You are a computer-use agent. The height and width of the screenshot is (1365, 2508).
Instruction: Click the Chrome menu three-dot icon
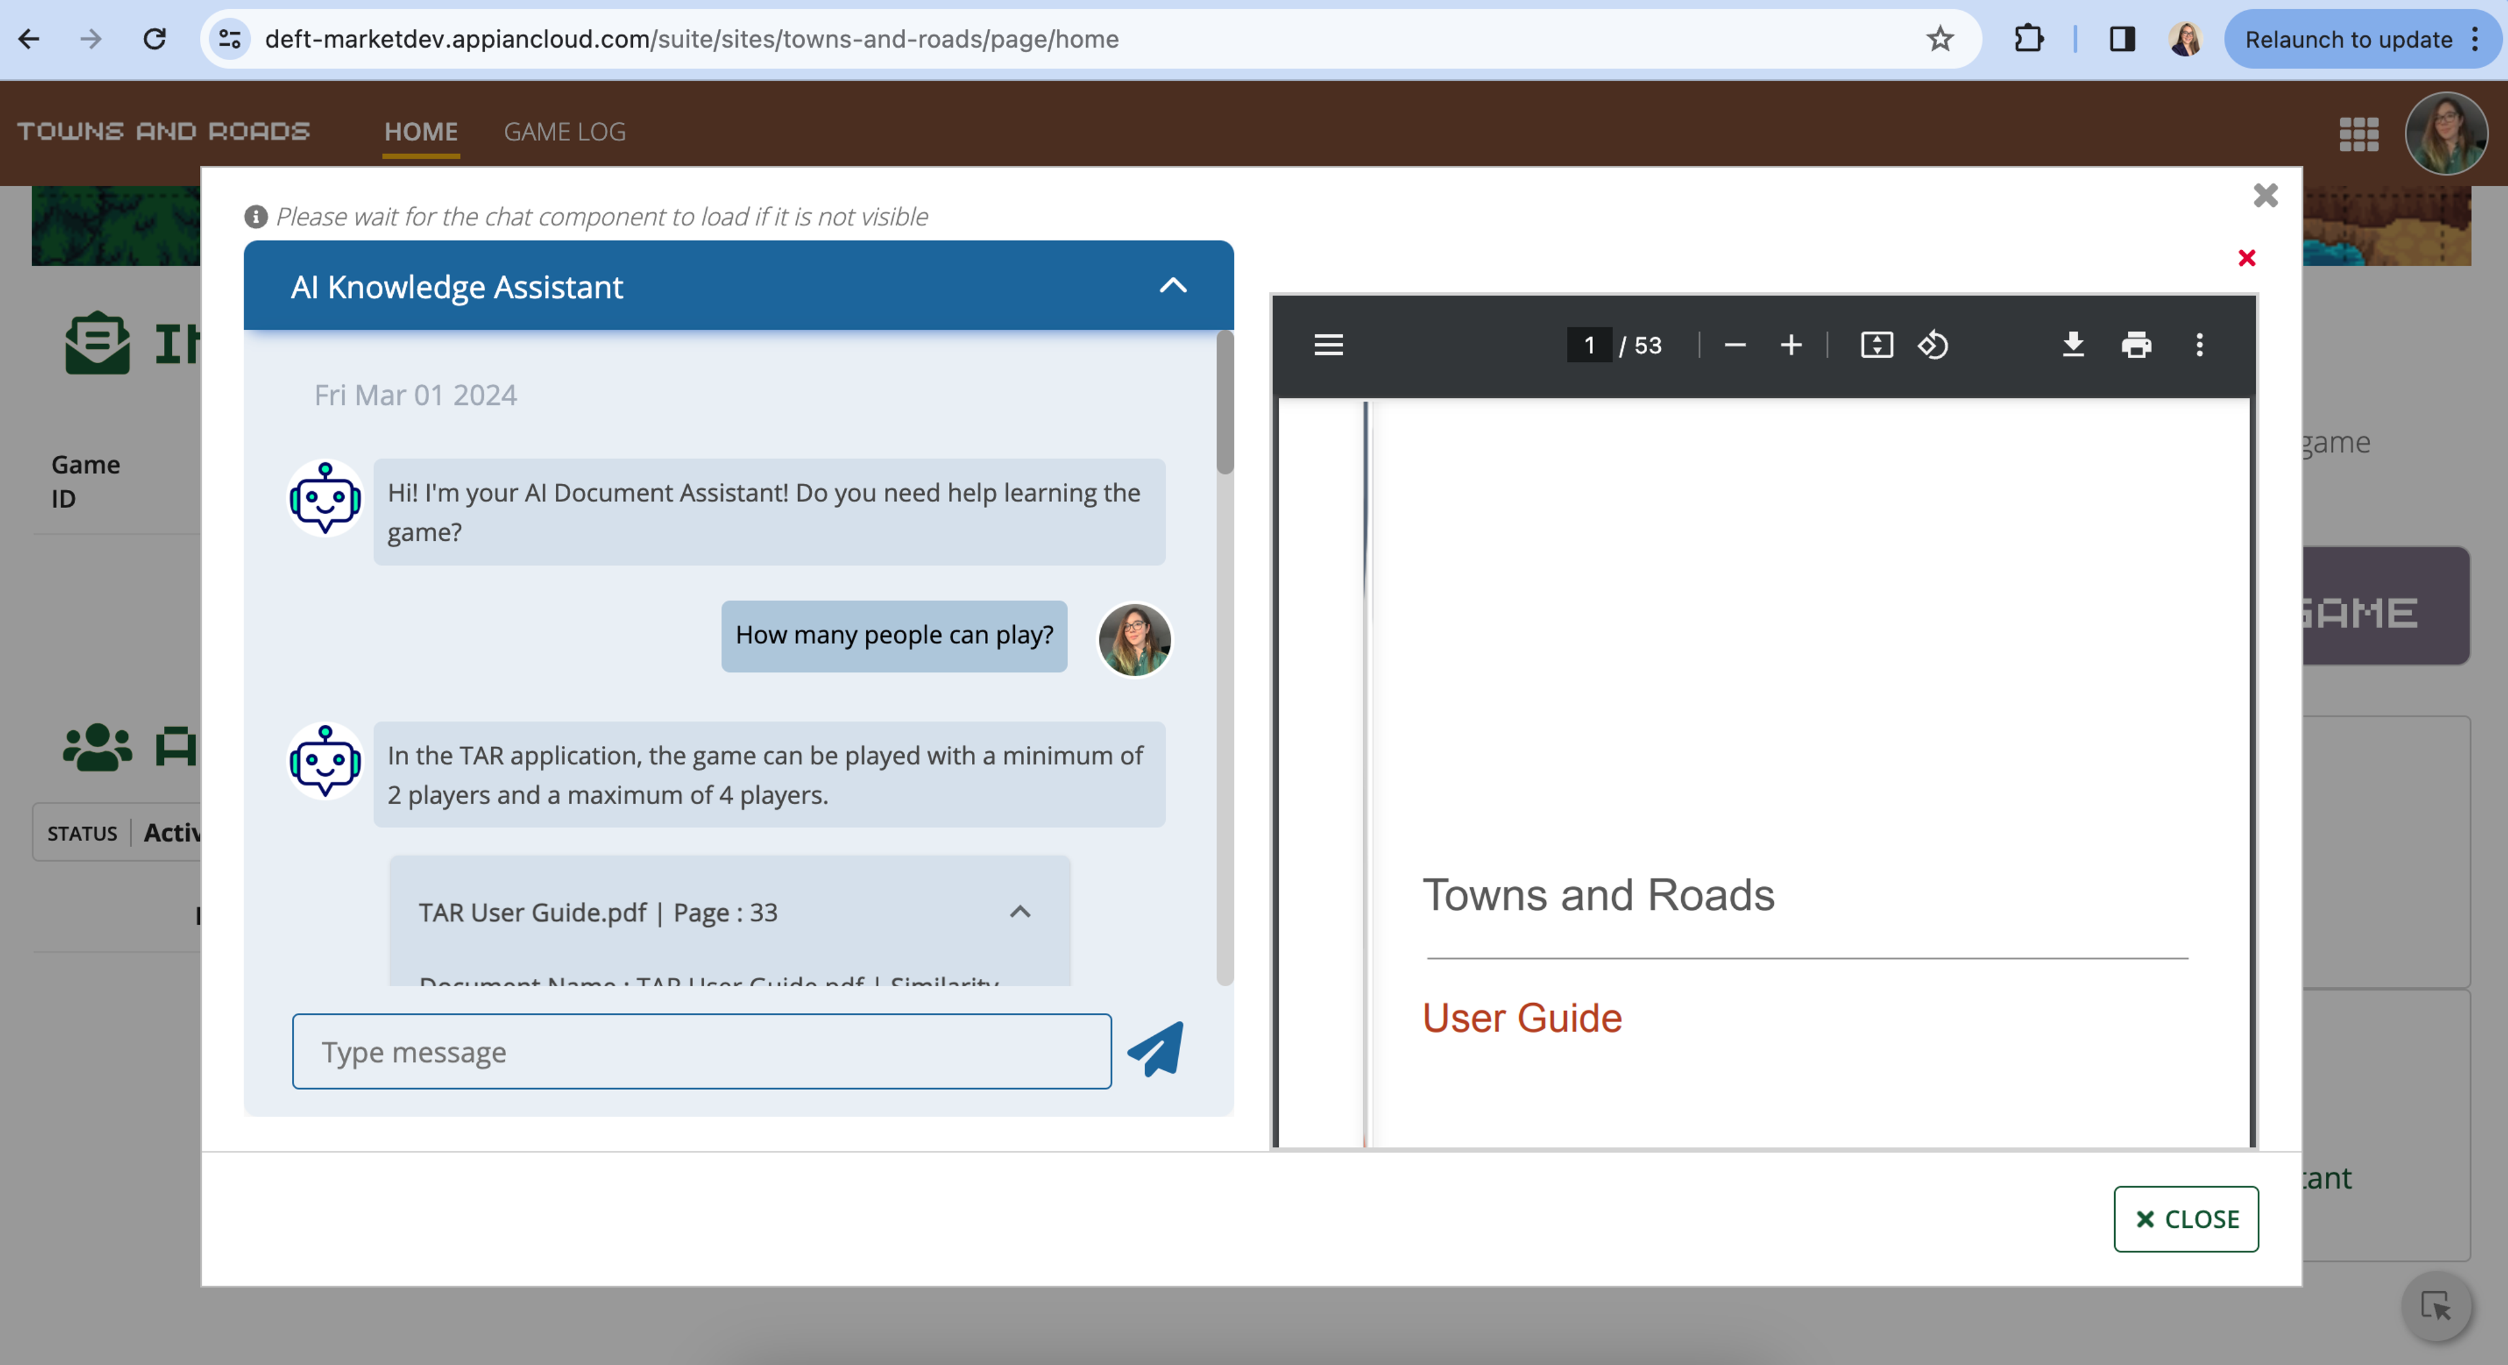2476,39
